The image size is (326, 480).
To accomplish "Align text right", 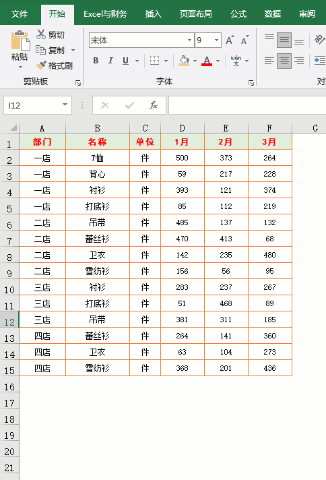I will [x=299, y=61].
